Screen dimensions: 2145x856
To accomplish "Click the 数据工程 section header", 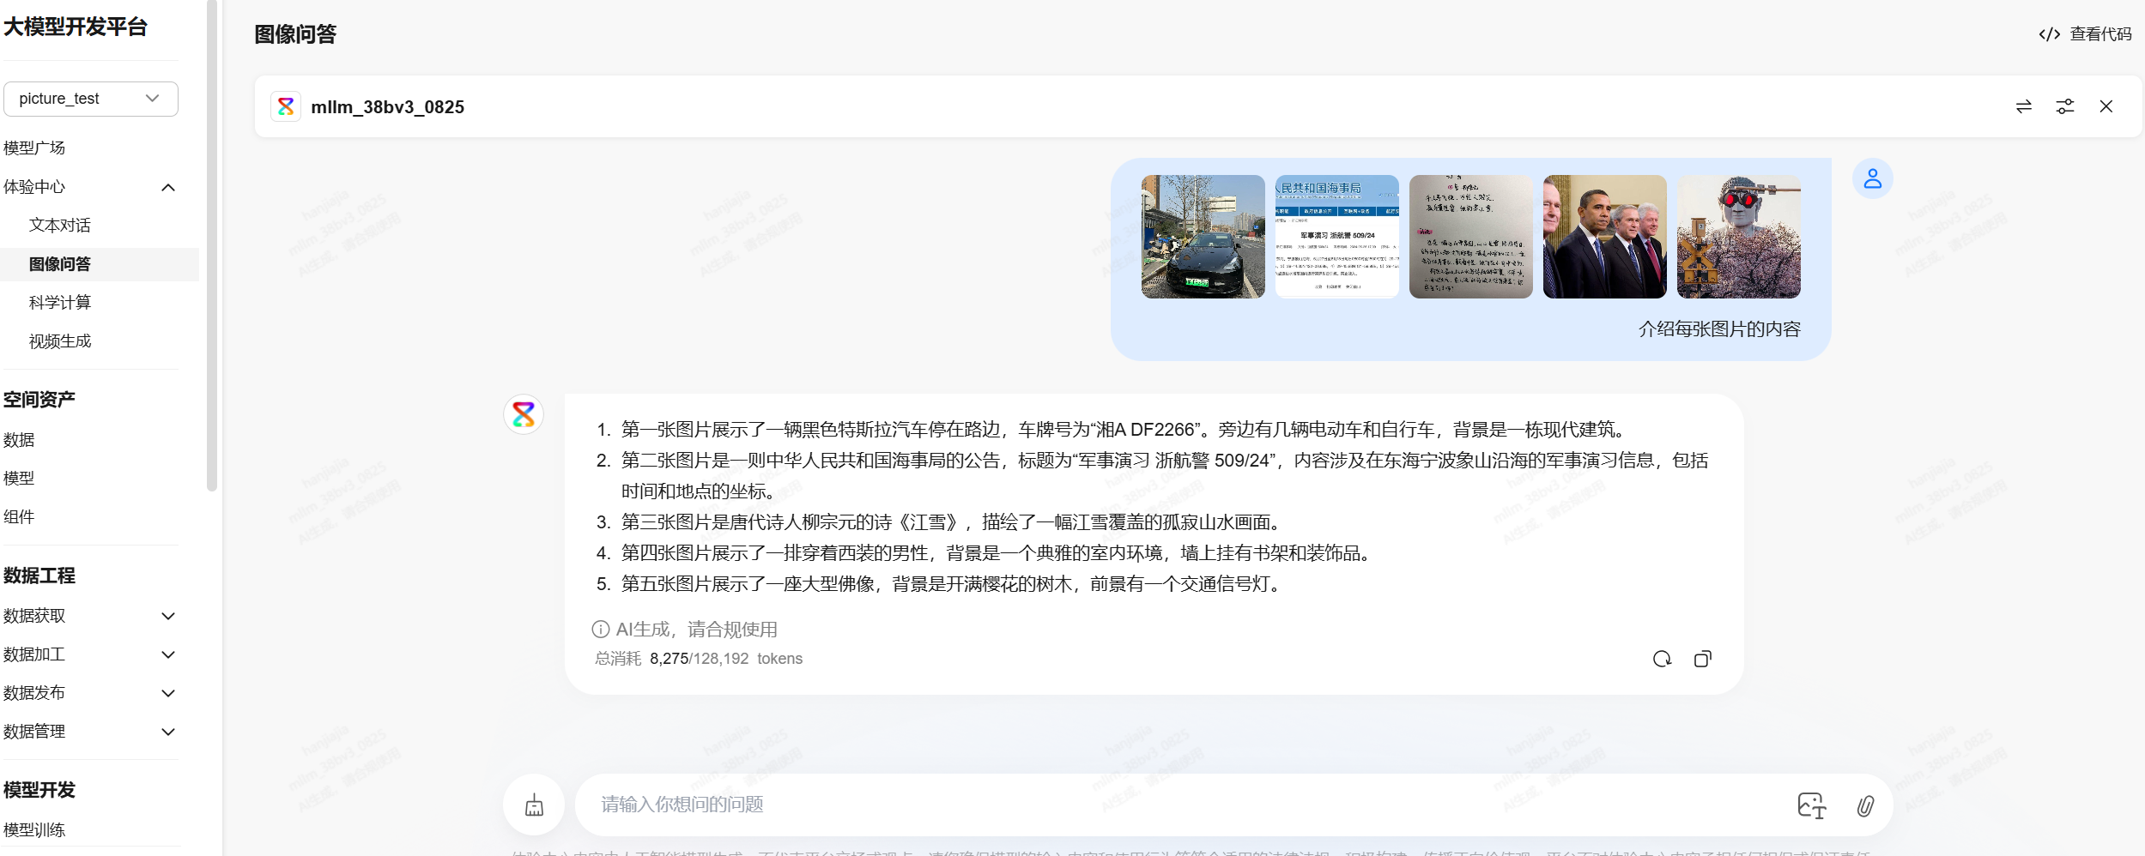I will tap(39, 576).
